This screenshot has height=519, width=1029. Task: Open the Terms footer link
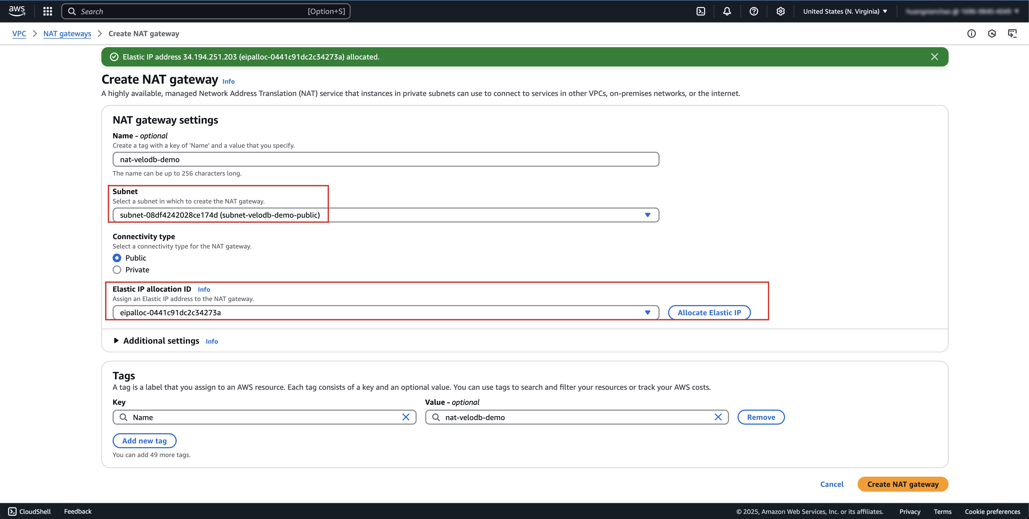click(942, 512)
